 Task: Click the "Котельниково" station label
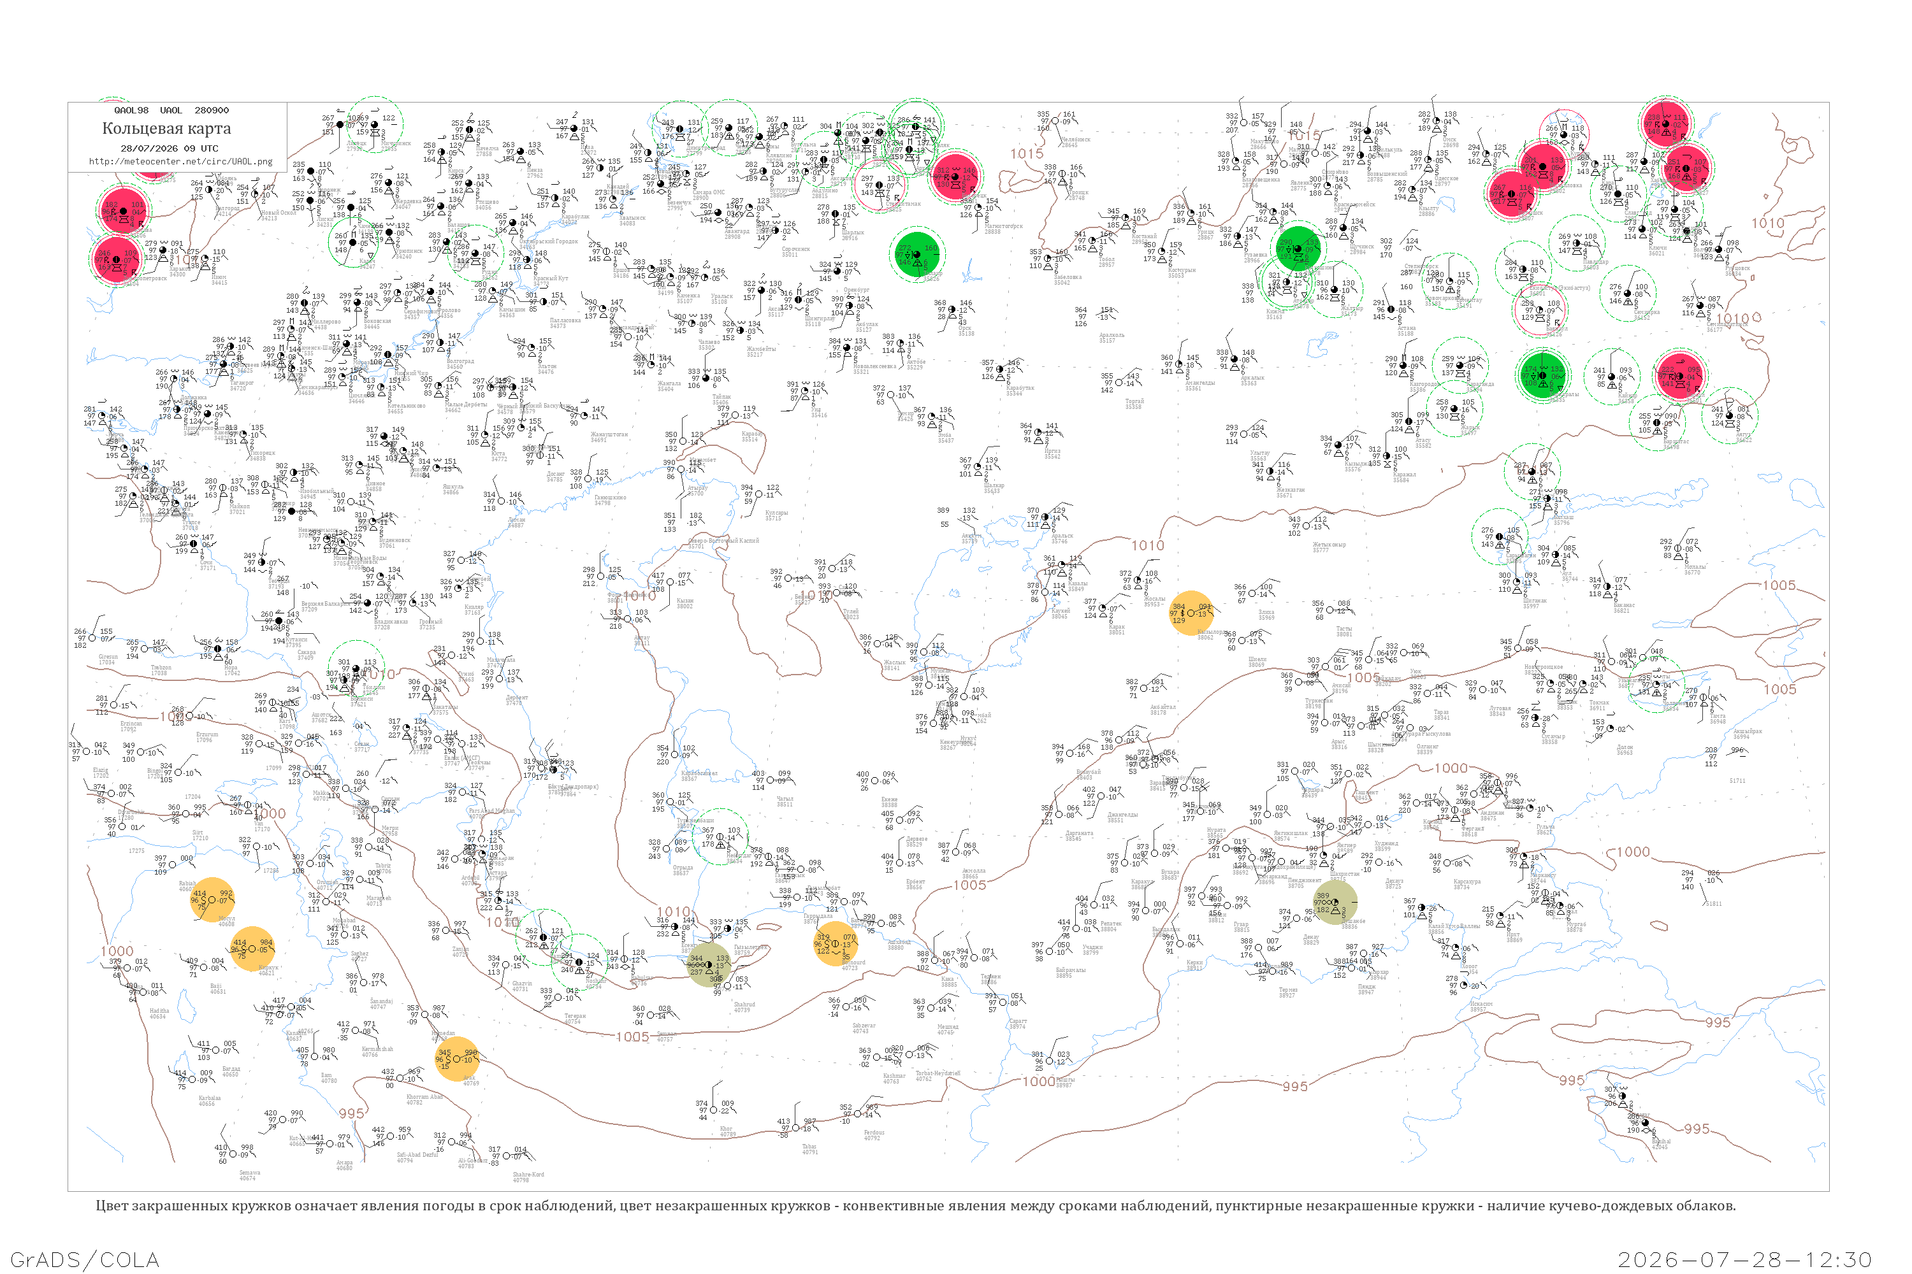[x=405, y=406]
